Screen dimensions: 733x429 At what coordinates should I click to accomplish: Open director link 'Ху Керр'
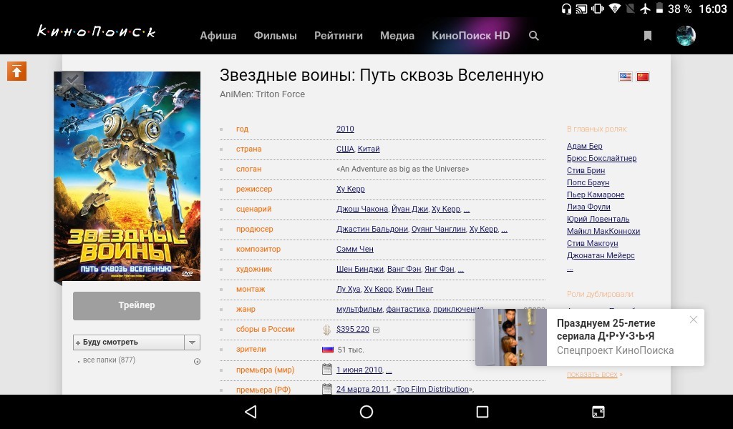[x=351, y=189]
